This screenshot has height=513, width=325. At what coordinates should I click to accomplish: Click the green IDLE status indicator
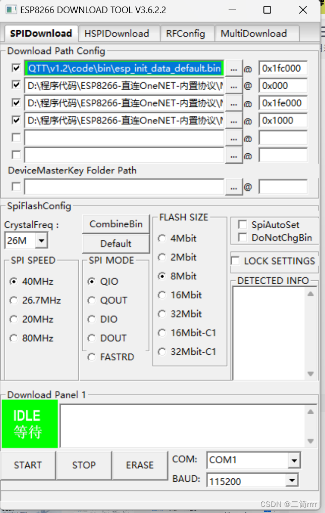tap(30, 424)
